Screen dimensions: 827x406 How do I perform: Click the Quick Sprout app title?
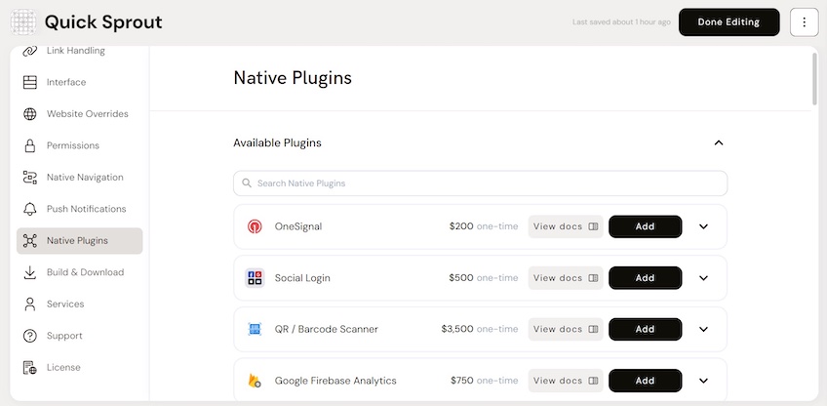click(103, 22)
